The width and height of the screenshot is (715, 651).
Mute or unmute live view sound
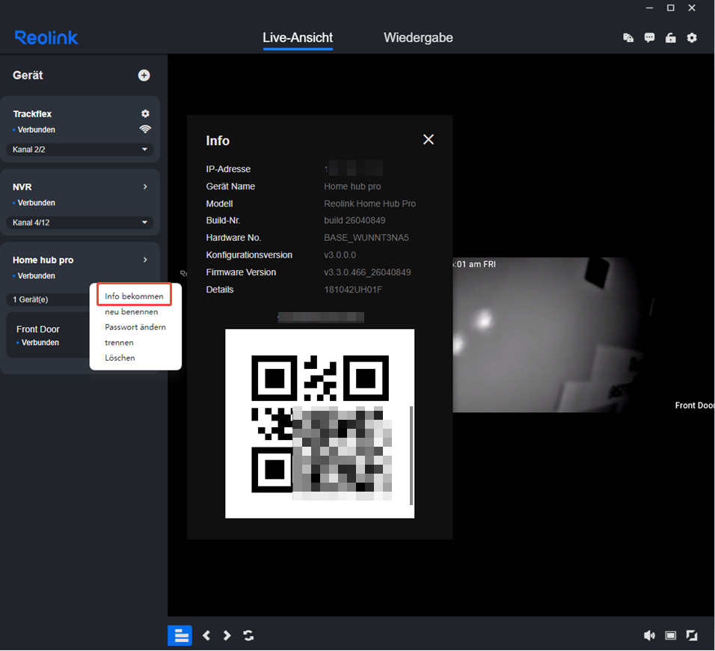[x=649, y=635]
